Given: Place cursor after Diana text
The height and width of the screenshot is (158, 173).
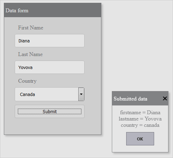Looking at the screenshot, I should [30, 41].
